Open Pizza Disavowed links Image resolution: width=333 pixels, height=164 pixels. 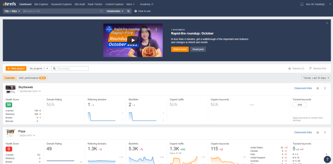click(x=303, y=132)
